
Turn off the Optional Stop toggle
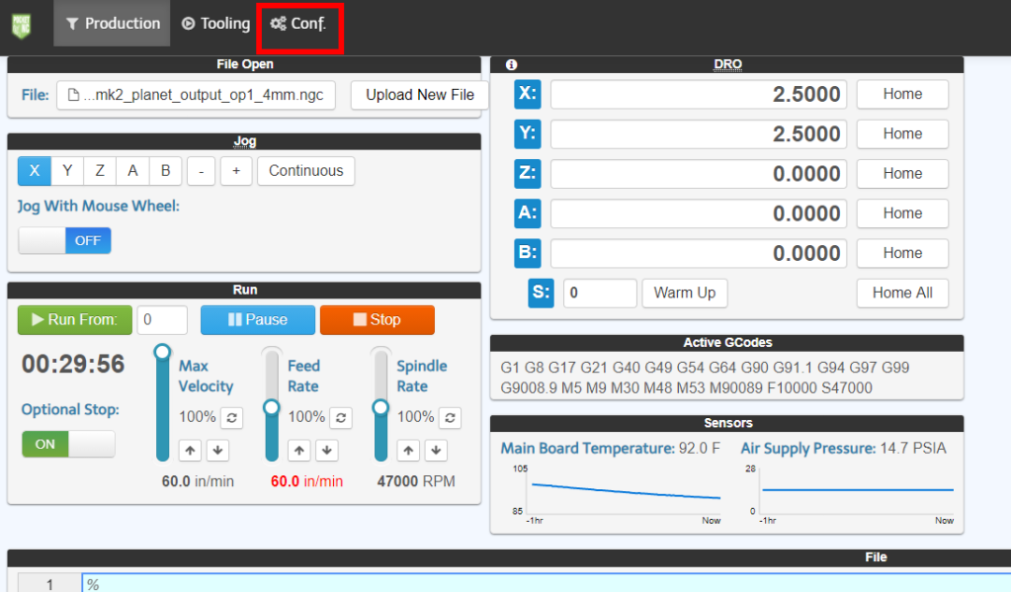point(68,444)
